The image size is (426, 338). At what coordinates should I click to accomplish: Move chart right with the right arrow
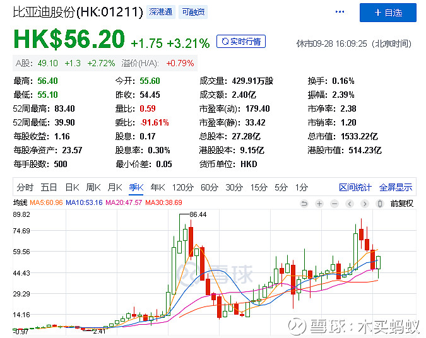tap(365, 203)
